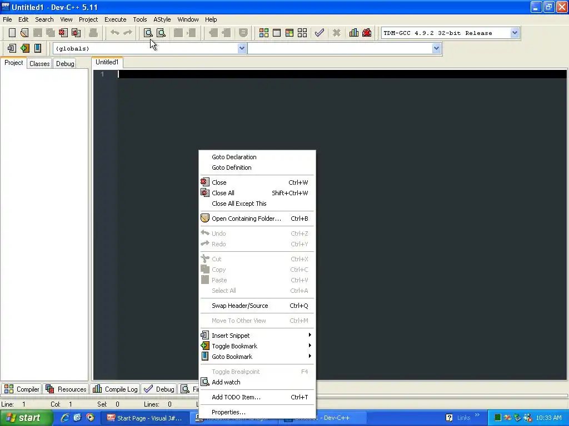Open the Tools menu
569x426 pixels.
click(139, 19)
